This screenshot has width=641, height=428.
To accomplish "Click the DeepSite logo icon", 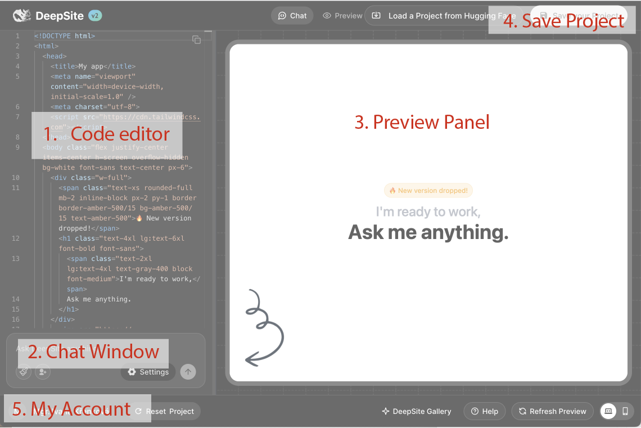I will coord(22,16).
